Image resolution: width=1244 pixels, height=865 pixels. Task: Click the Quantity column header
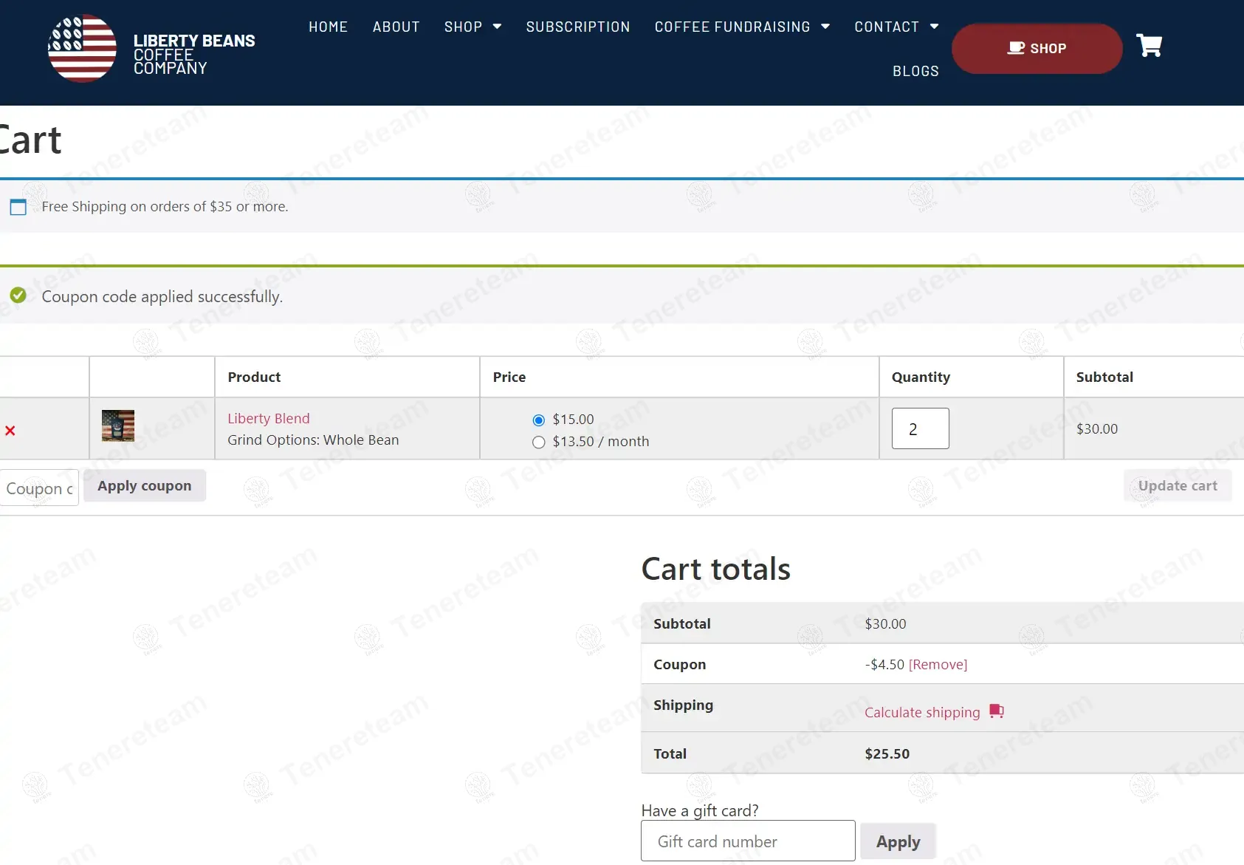pyautogui.click(x=921, y=377)
